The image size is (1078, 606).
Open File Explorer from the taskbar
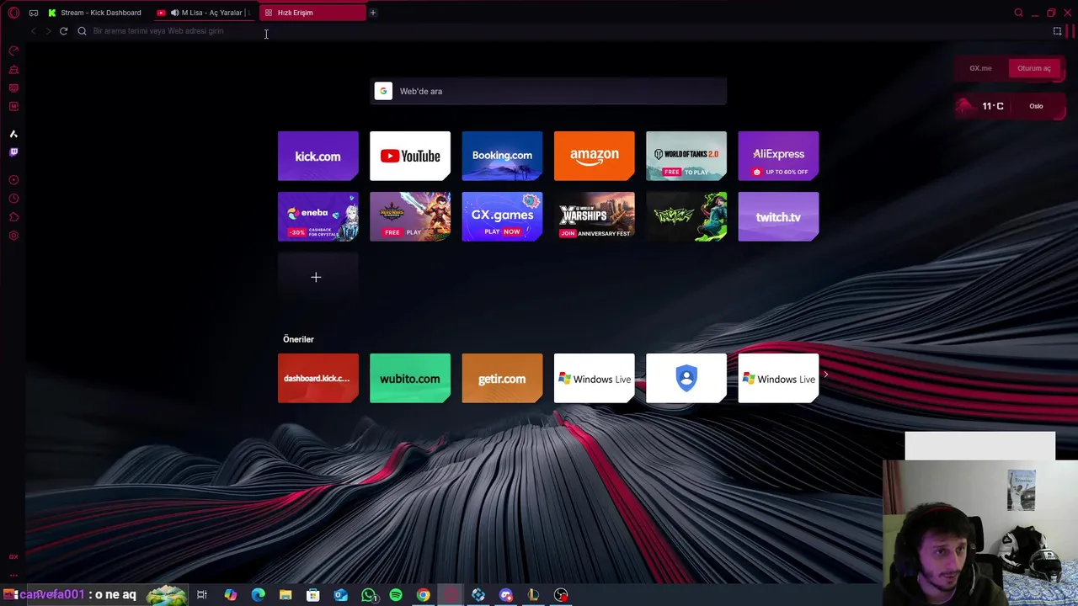[286, 595]
